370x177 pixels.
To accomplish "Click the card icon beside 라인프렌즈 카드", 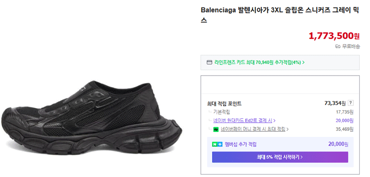I will (x=210, y=63).
